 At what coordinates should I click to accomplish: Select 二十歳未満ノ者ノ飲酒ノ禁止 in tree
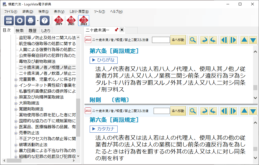point(47,73)
